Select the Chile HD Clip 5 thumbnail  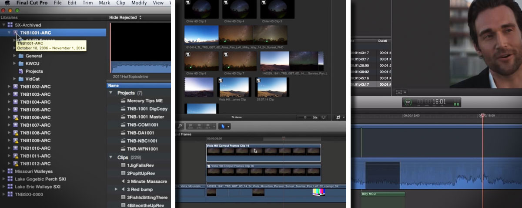[277, 8]
